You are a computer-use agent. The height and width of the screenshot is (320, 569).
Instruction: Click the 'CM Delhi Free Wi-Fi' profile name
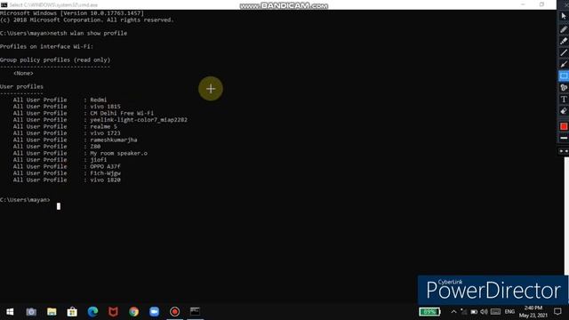pos(122,113)
